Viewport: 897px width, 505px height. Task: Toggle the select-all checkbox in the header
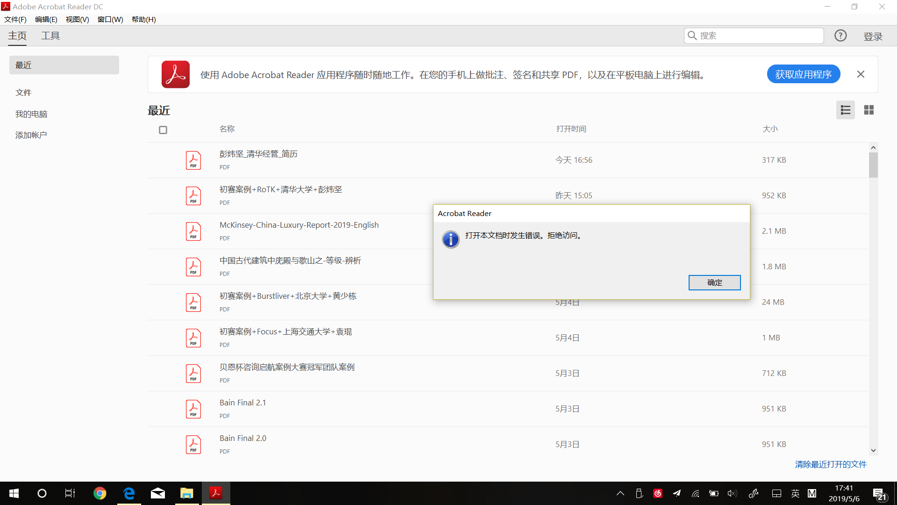click(163, 130)
